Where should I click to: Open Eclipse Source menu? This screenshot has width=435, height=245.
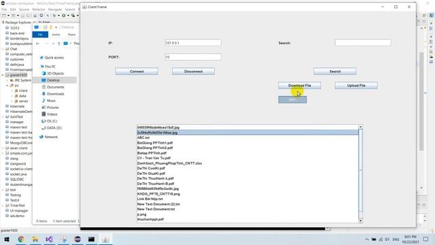pos(24,10)
